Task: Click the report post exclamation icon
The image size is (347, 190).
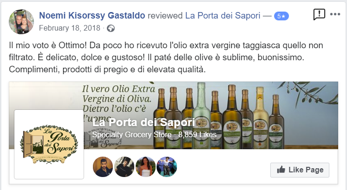Action: coord(319,14)
